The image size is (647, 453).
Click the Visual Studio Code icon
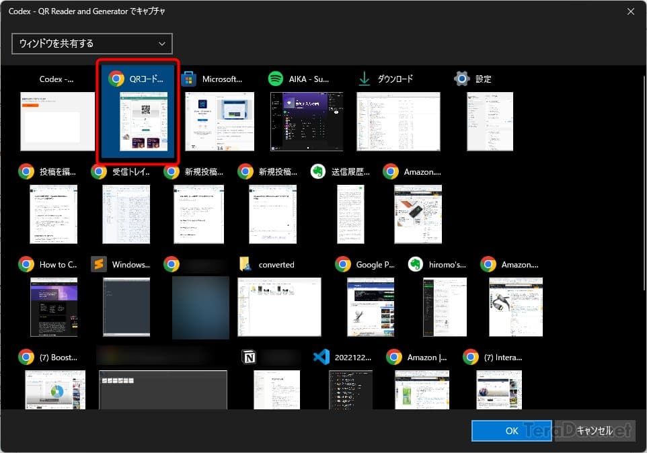[x=321, y=357]
